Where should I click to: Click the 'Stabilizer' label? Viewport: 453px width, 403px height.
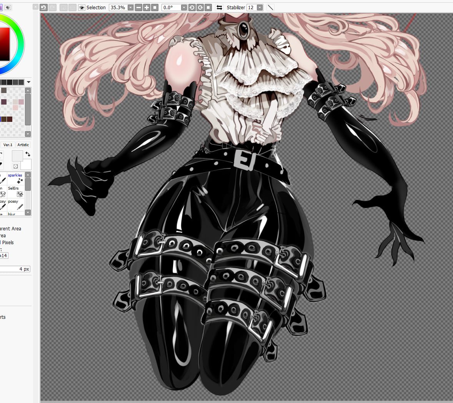pyautogui.click(x=236, y=8)
